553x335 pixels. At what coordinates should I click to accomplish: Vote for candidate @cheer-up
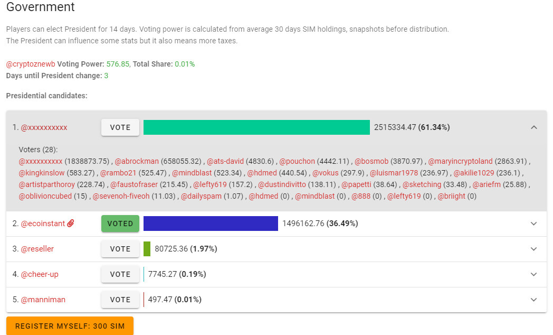(x=120, y=274)
